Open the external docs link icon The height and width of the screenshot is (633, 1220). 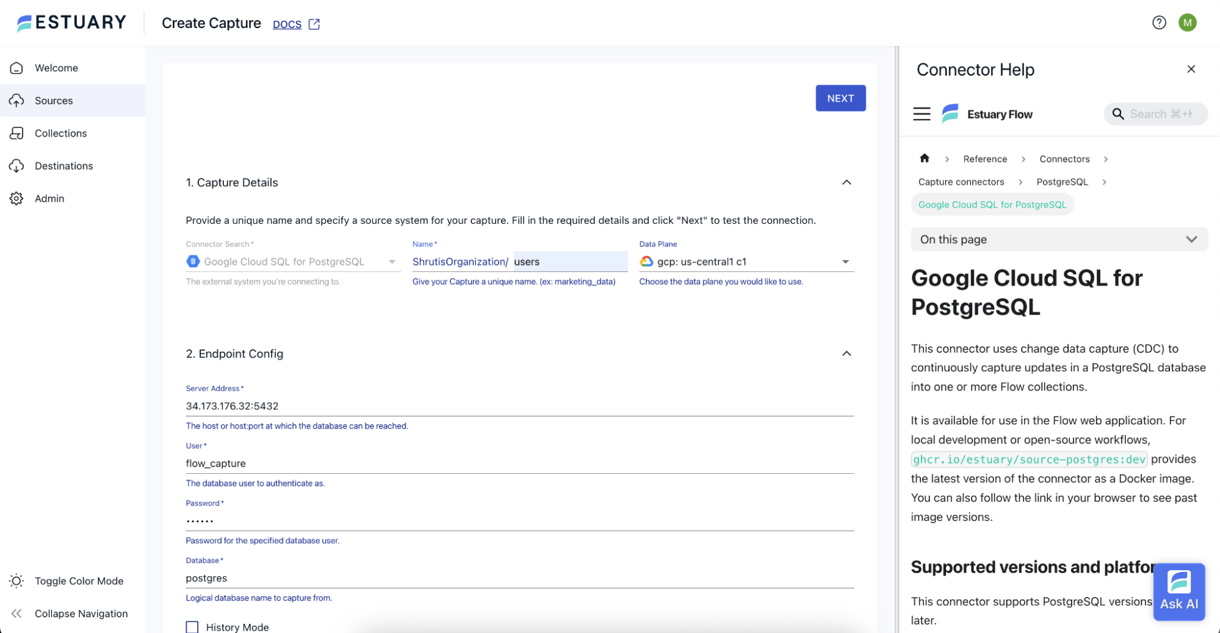[314, 24]
